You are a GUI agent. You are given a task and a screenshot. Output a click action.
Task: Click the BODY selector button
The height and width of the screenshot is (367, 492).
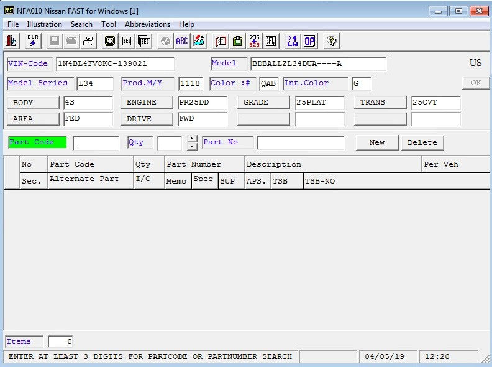coord(33,103)
